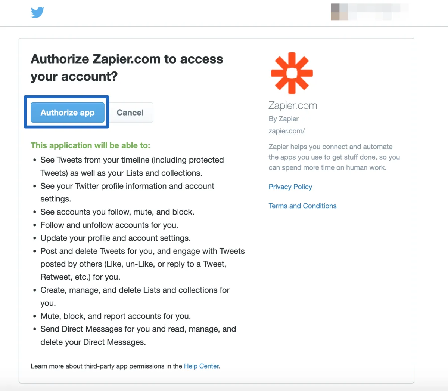Select the See Tweets from timeline permission
The height and width of the screenshot is (391, 448).
132,166
